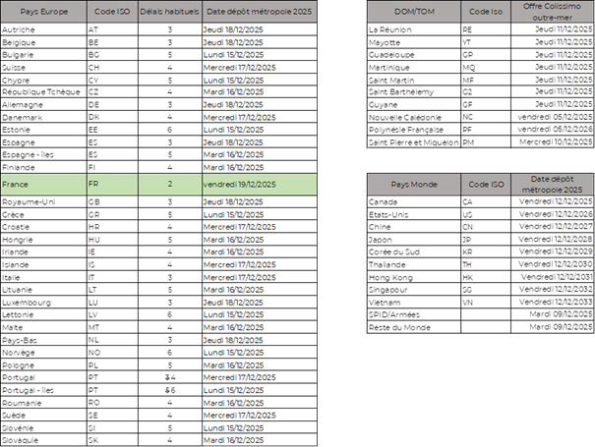Click the 'Japon' cell
This screenshot has width=595, height=447.
414,240
